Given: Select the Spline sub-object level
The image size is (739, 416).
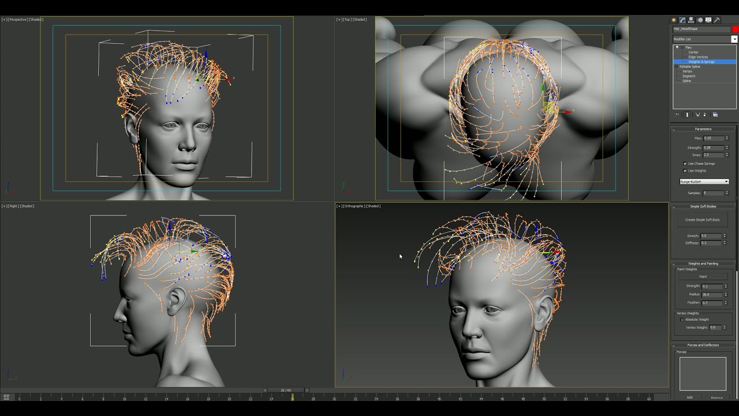Looking at the screenshot, I should tap(686, 81).
